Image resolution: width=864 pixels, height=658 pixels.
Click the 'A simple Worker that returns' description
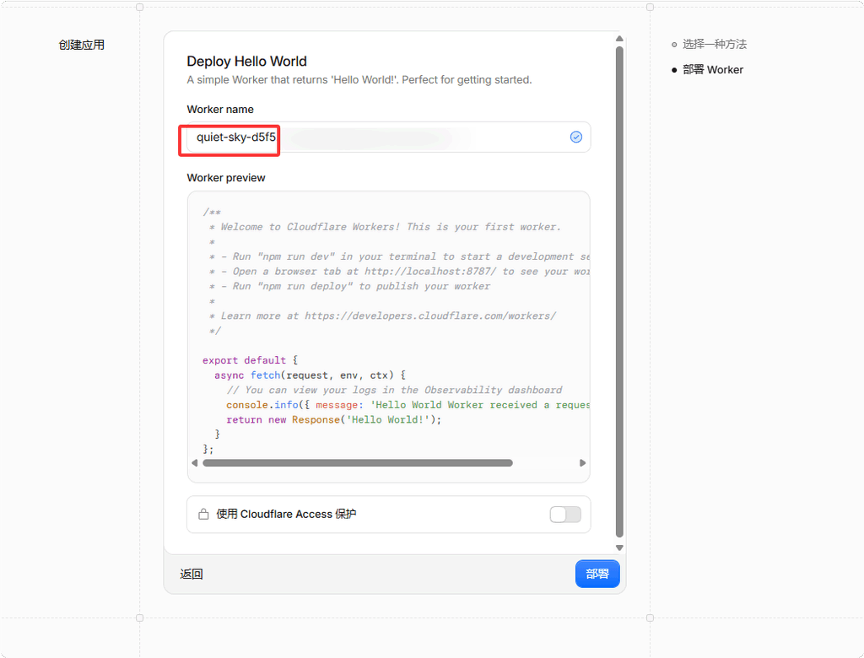[x=359, y=80]
